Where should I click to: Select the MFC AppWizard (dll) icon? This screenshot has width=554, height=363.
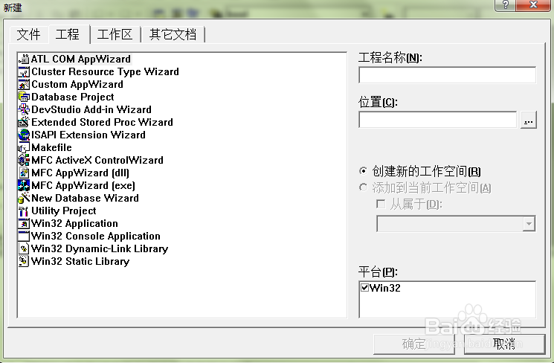(24, 173)
